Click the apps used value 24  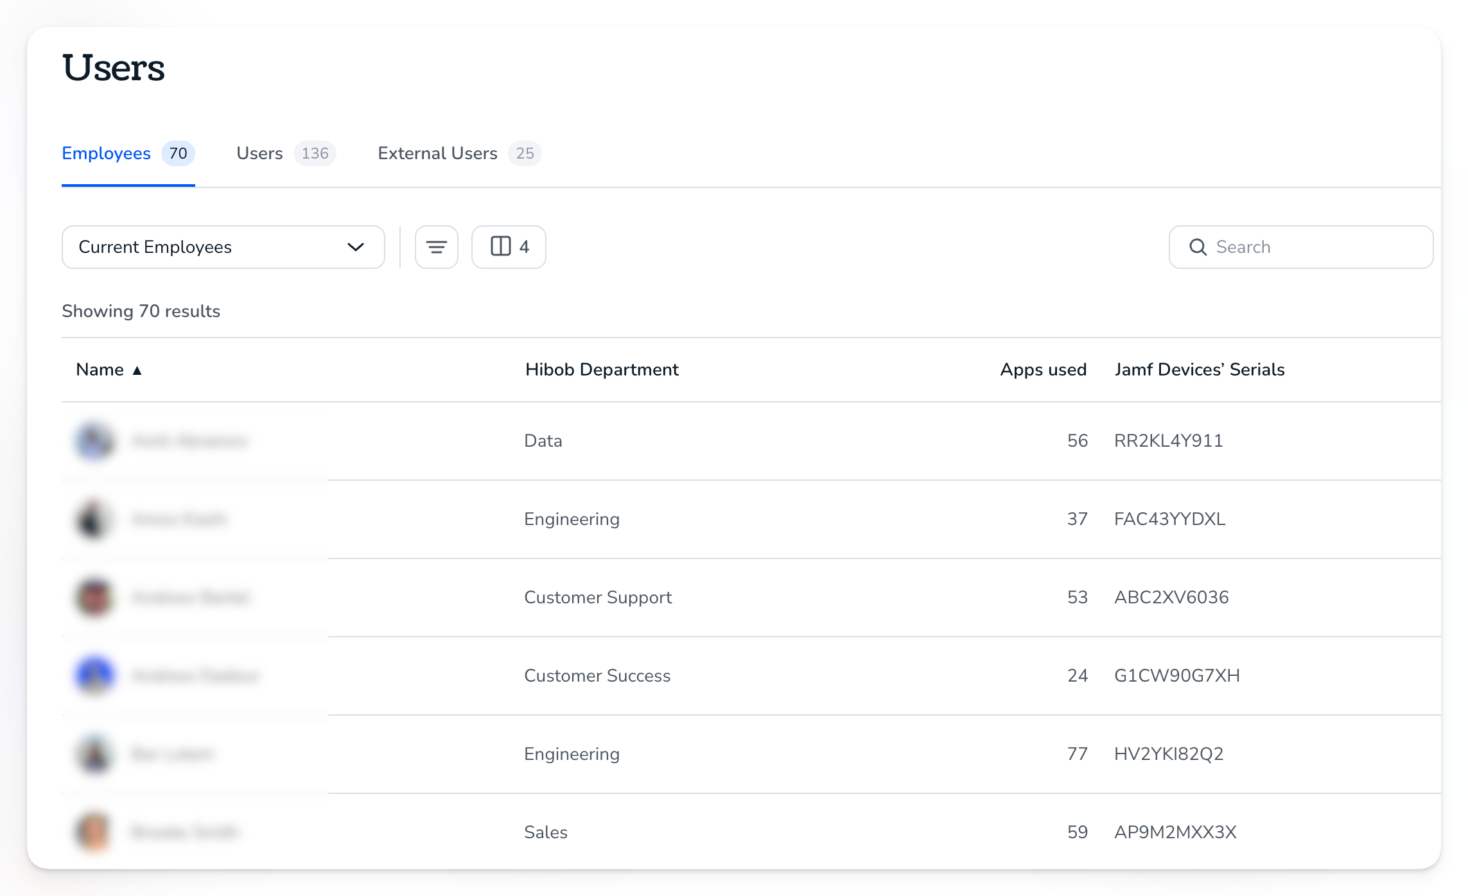pos(1078,676)
